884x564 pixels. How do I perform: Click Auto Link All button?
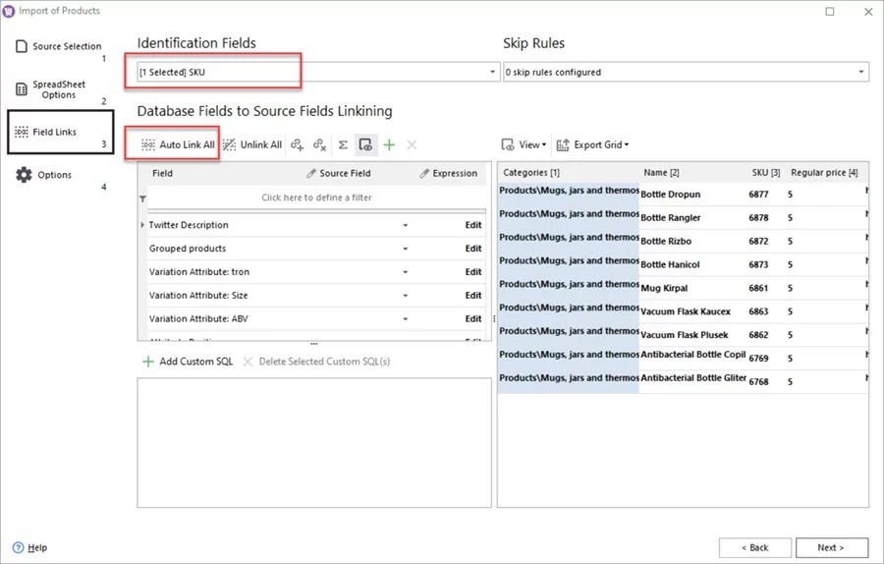tap(178, 145)
